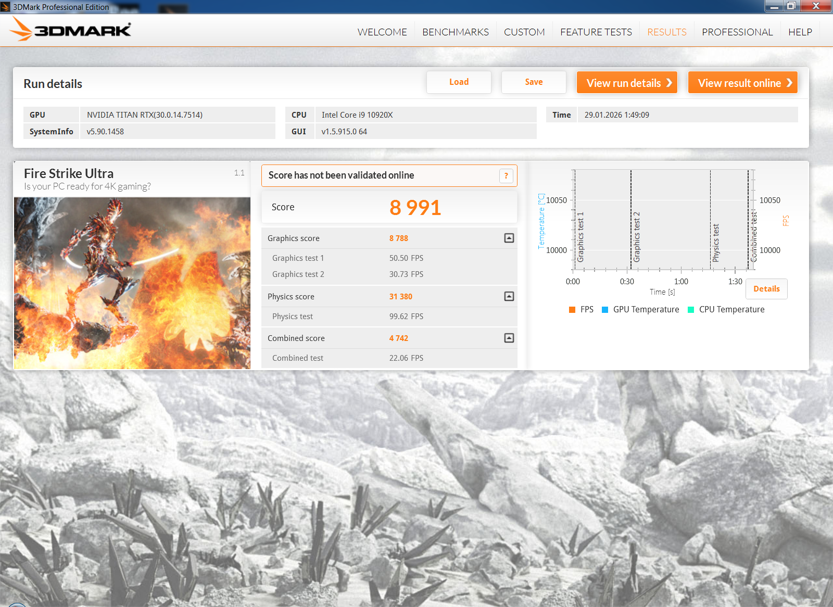Go to the Welcome tab

point(382,32)
